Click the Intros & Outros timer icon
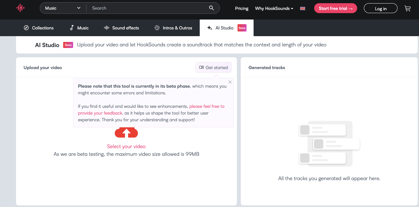The height and width of the screenshot is (207, 419). coord(157,28)
